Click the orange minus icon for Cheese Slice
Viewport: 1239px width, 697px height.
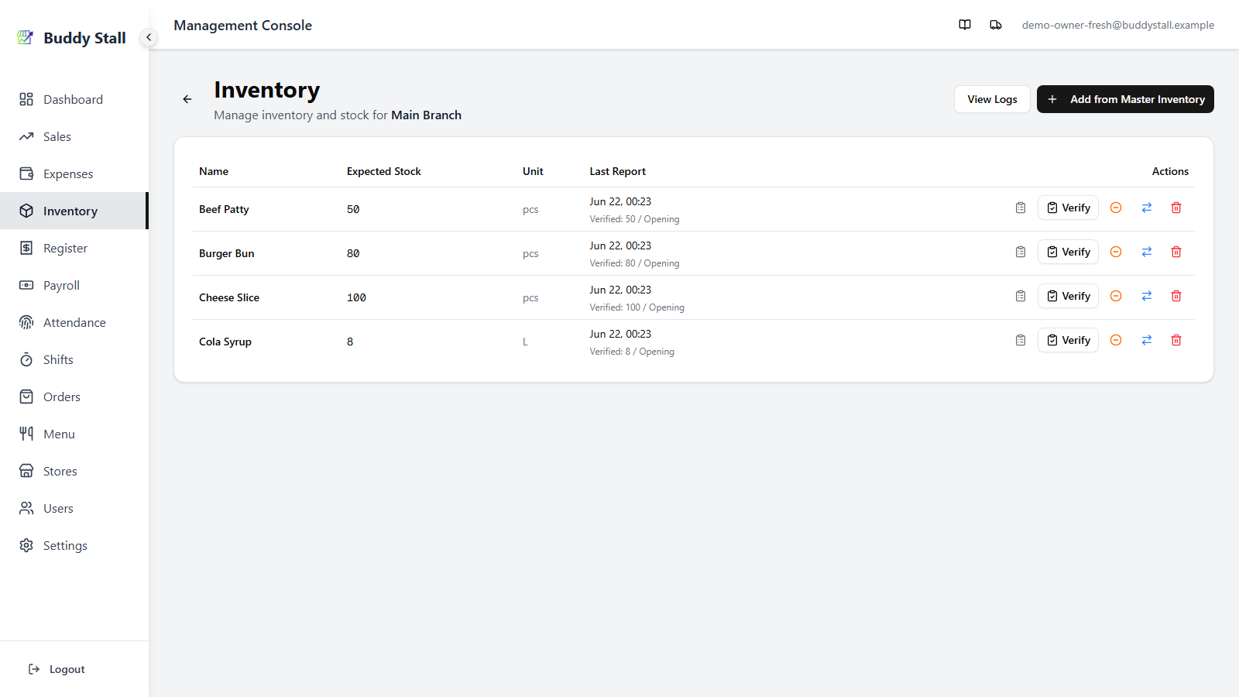click(1116, 296)
